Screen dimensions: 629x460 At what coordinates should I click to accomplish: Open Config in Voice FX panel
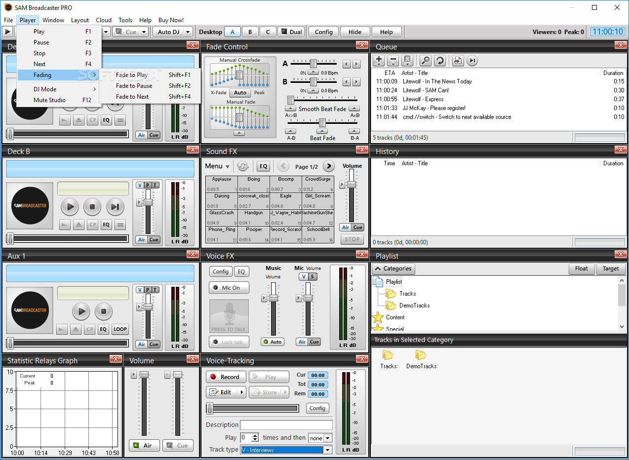[x=221, y=271]
